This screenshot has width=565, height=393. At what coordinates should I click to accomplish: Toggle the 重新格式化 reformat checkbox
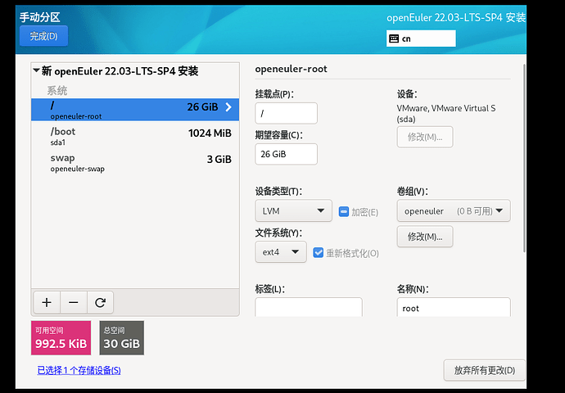319,253
